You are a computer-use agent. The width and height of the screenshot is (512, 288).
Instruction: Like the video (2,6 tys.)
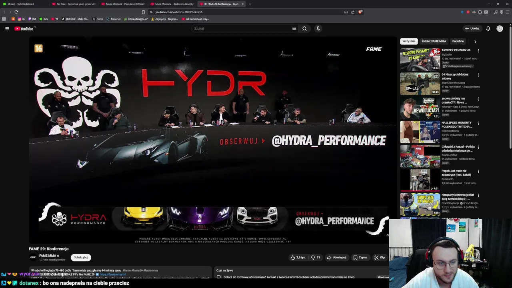[298, 258]
